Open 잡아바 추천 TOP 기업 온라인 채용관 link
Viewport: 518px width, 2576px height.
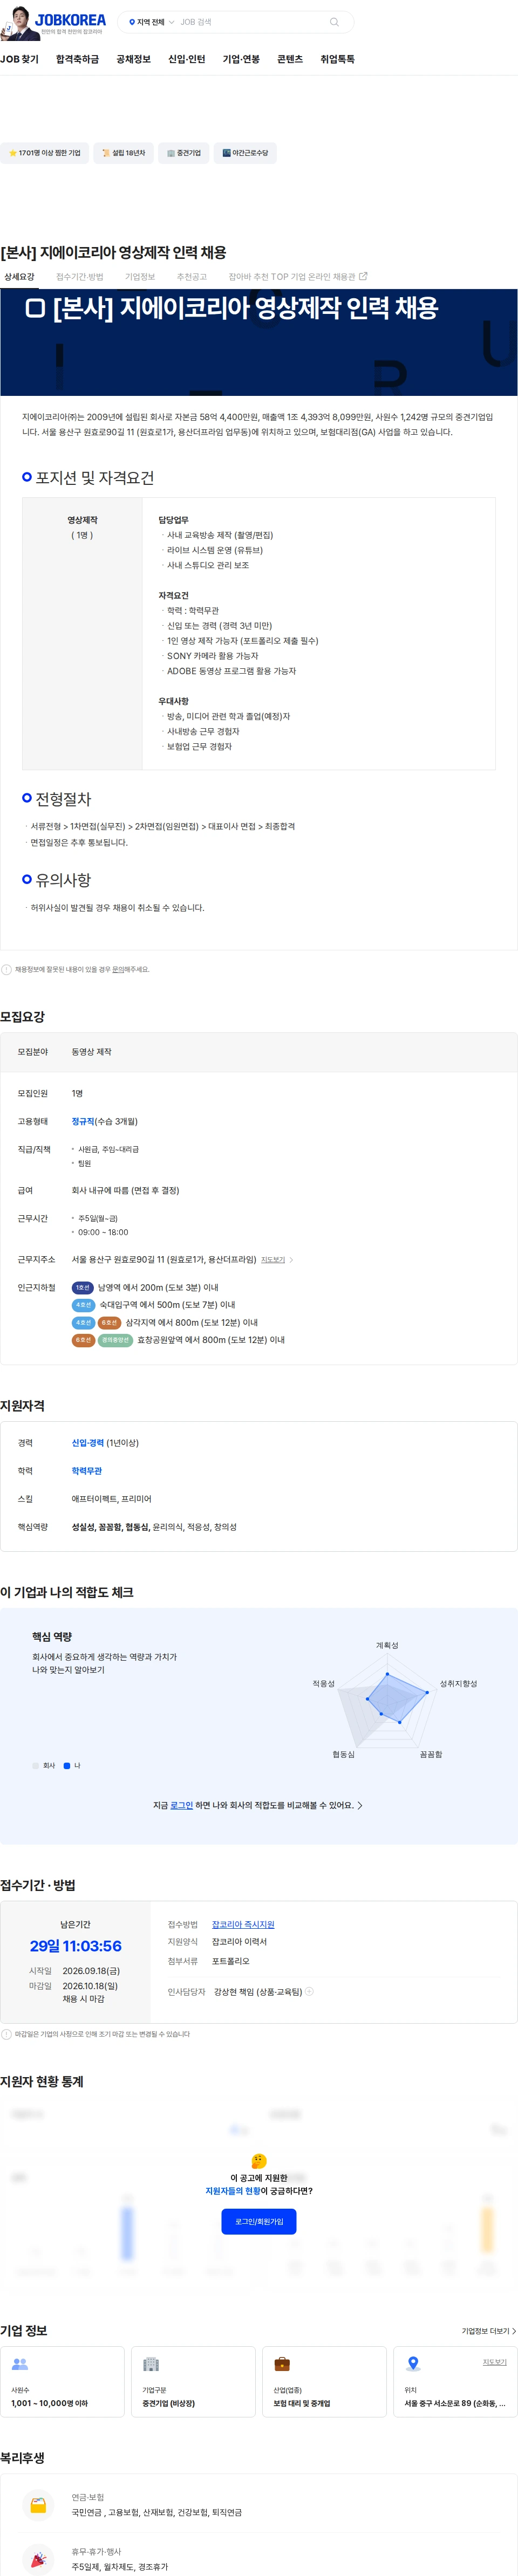pyautogui.click(x=298, y=277)
